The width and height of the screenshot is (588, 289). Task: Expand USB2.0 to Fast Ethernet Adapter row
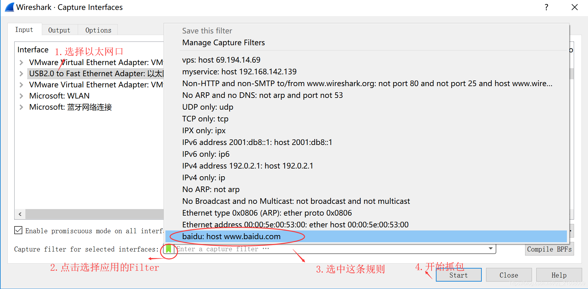pos(21,73)
